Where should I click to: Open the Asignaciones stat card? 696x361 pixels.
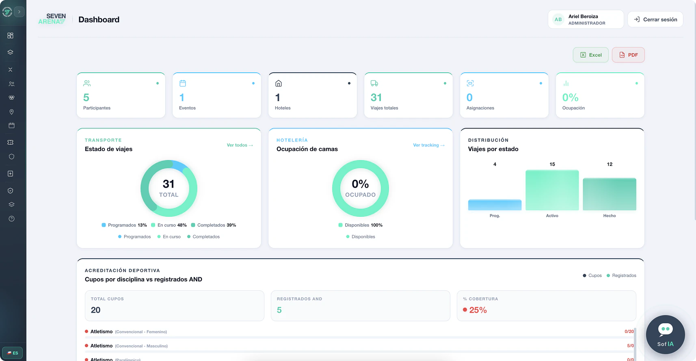coord(504,95)
